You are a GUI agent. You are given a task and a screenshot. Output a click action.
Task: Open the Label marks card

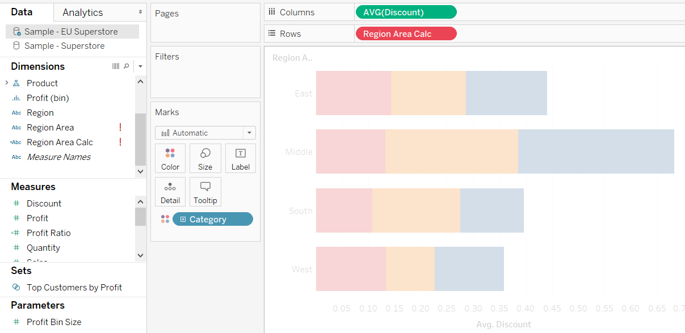[241, 158]
